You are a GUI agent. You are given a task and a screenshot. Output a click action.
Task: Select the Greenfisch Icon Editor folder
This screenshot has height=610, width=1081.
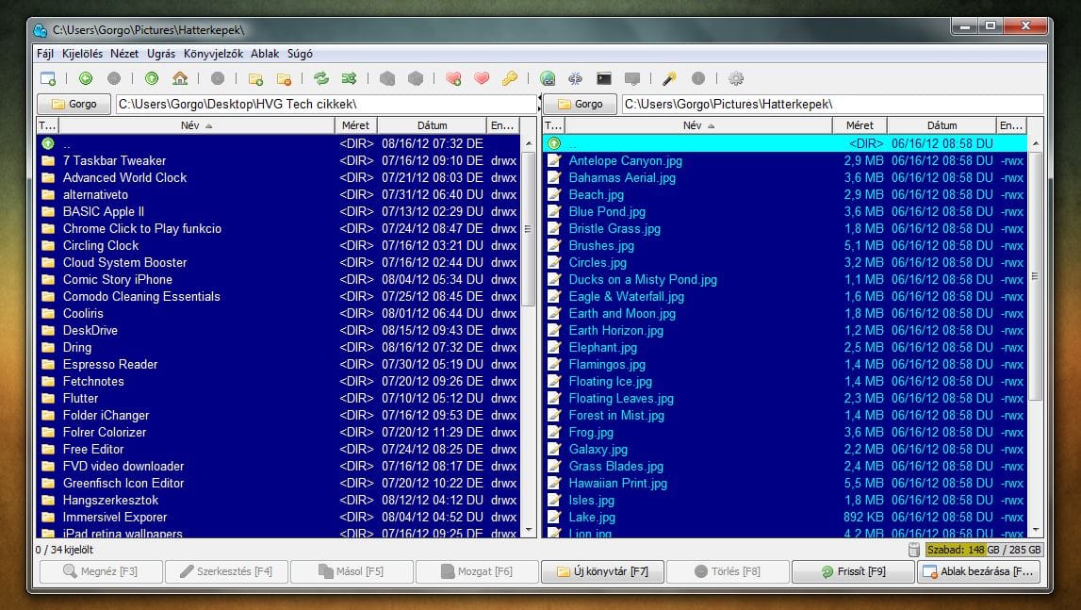click(278, 483)
